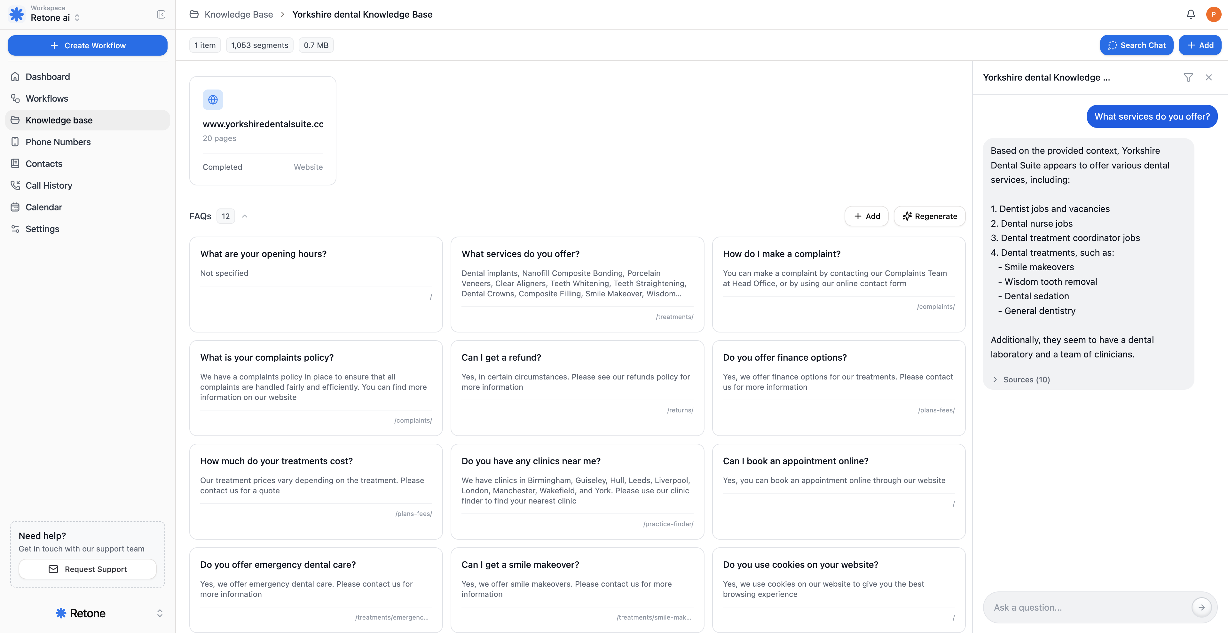The image size is (1228, 633).
Task: Close the Yorkshire dental chat panel
Action: 1209,77
